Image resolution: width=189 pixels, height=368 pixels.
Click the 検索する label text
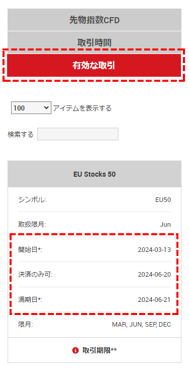[21, 134]
